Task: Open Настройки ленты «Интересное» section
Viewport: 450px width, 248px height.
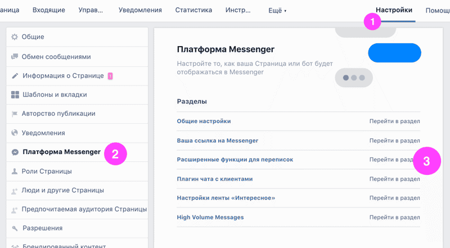Action: (x=226, y=198)
